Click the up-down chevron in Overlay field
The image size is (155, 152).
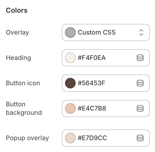coord(141,32)
